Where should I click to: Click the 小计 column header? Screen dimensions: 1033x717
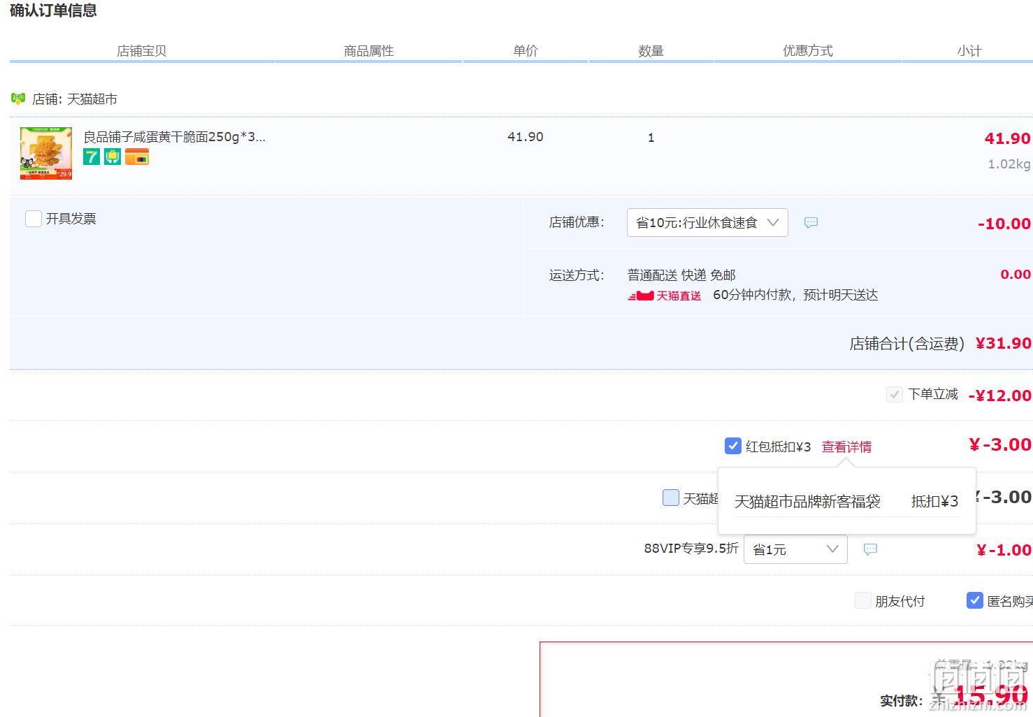pyautogui.click(x=969, y=51)
